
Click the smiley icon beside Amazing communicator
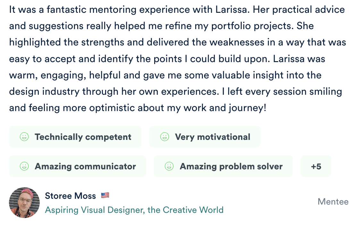pyautogui.click(x=24, y=166)
